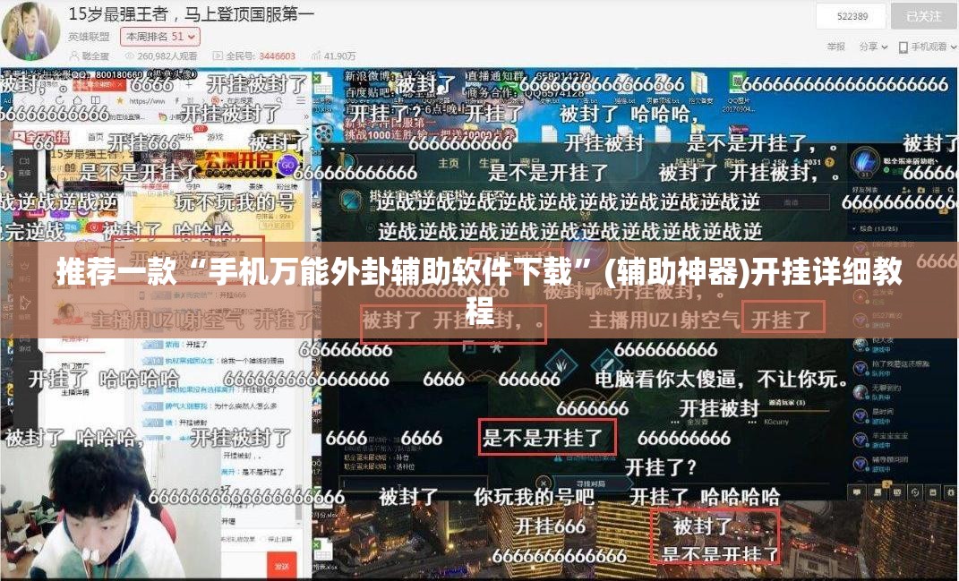Click the 已关注 followed button

(923, 16)
